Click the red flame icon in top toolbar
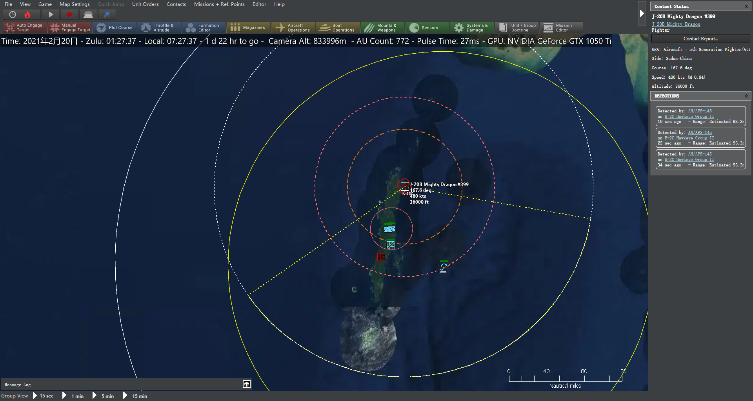 [x=27, y=15]
